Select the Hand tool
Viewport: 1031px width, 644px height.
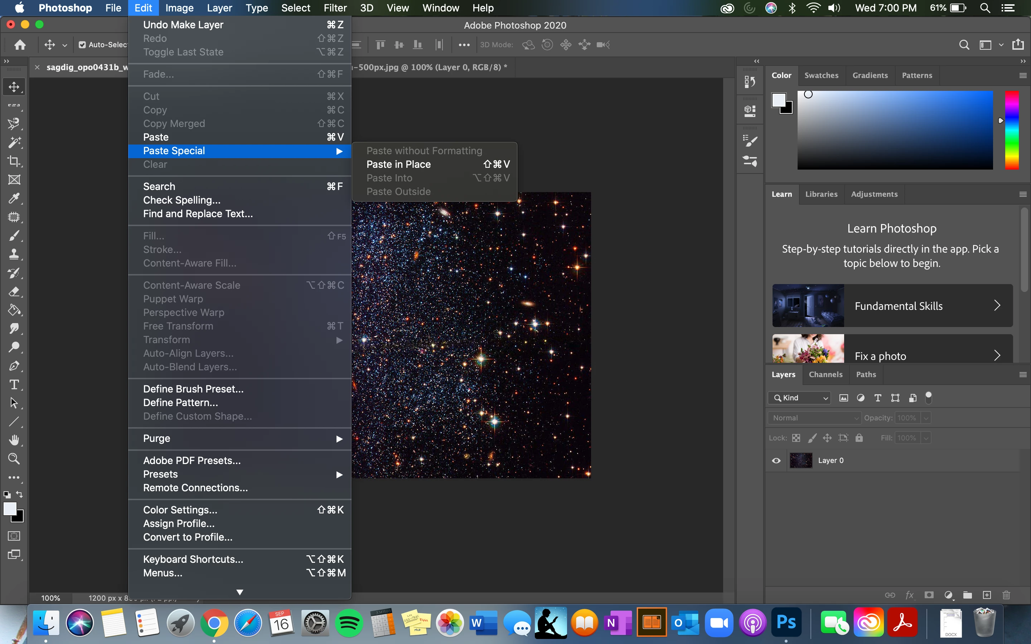click(x=14, y=440)
